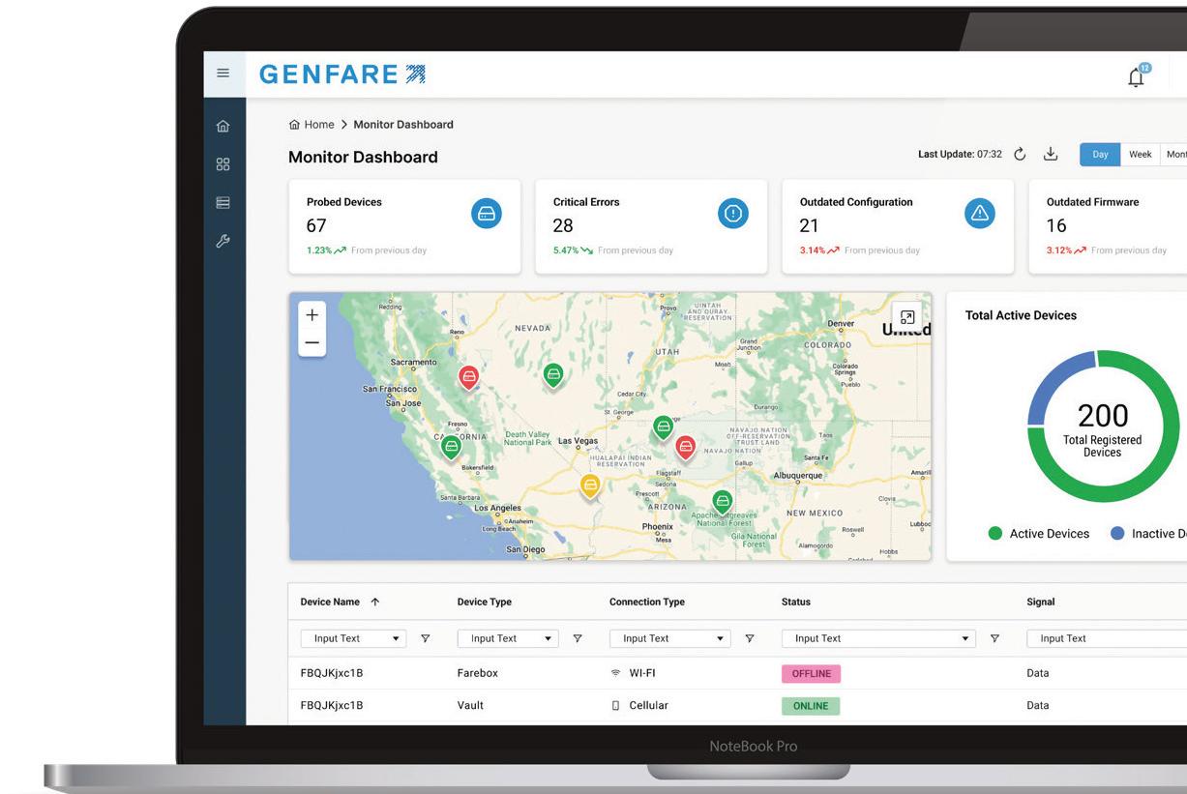
Task: Click Signal column header
Action: coord(1041,602)
